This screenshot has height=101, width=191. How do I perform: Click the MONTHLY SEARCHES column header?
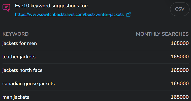click(162, 34)
